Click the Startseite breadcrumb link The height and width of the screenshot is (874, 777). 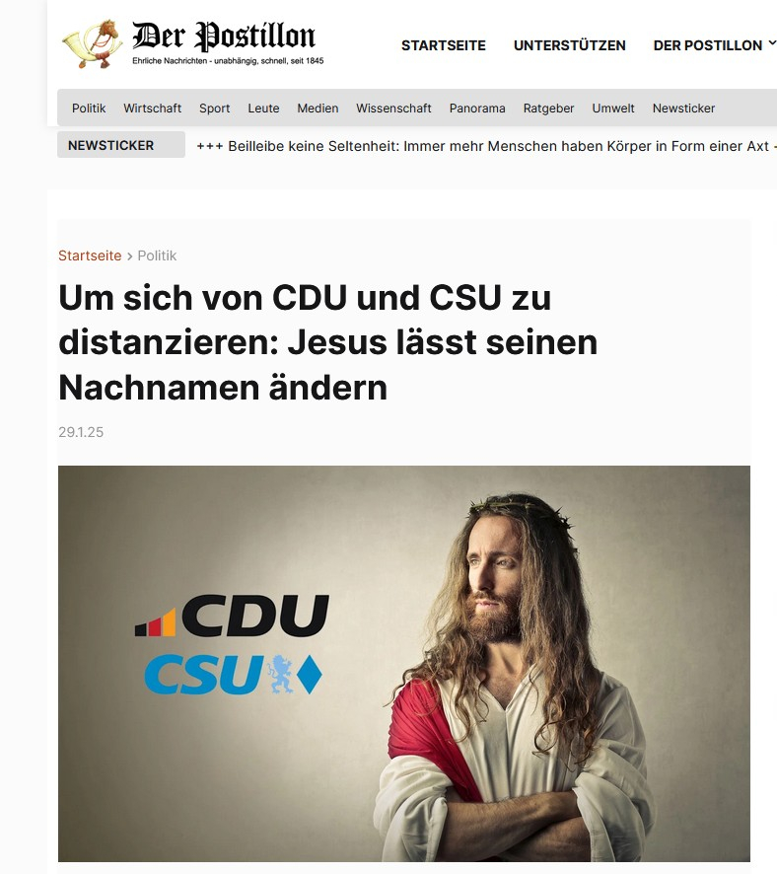coord(90,255)
